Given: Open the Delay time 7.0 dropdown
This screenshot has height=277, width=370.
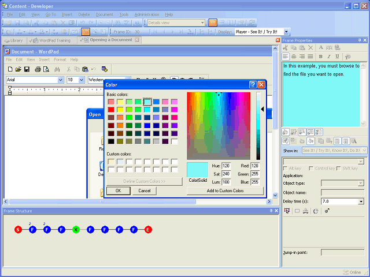Looking at the screenshot, I should [361, 201].
